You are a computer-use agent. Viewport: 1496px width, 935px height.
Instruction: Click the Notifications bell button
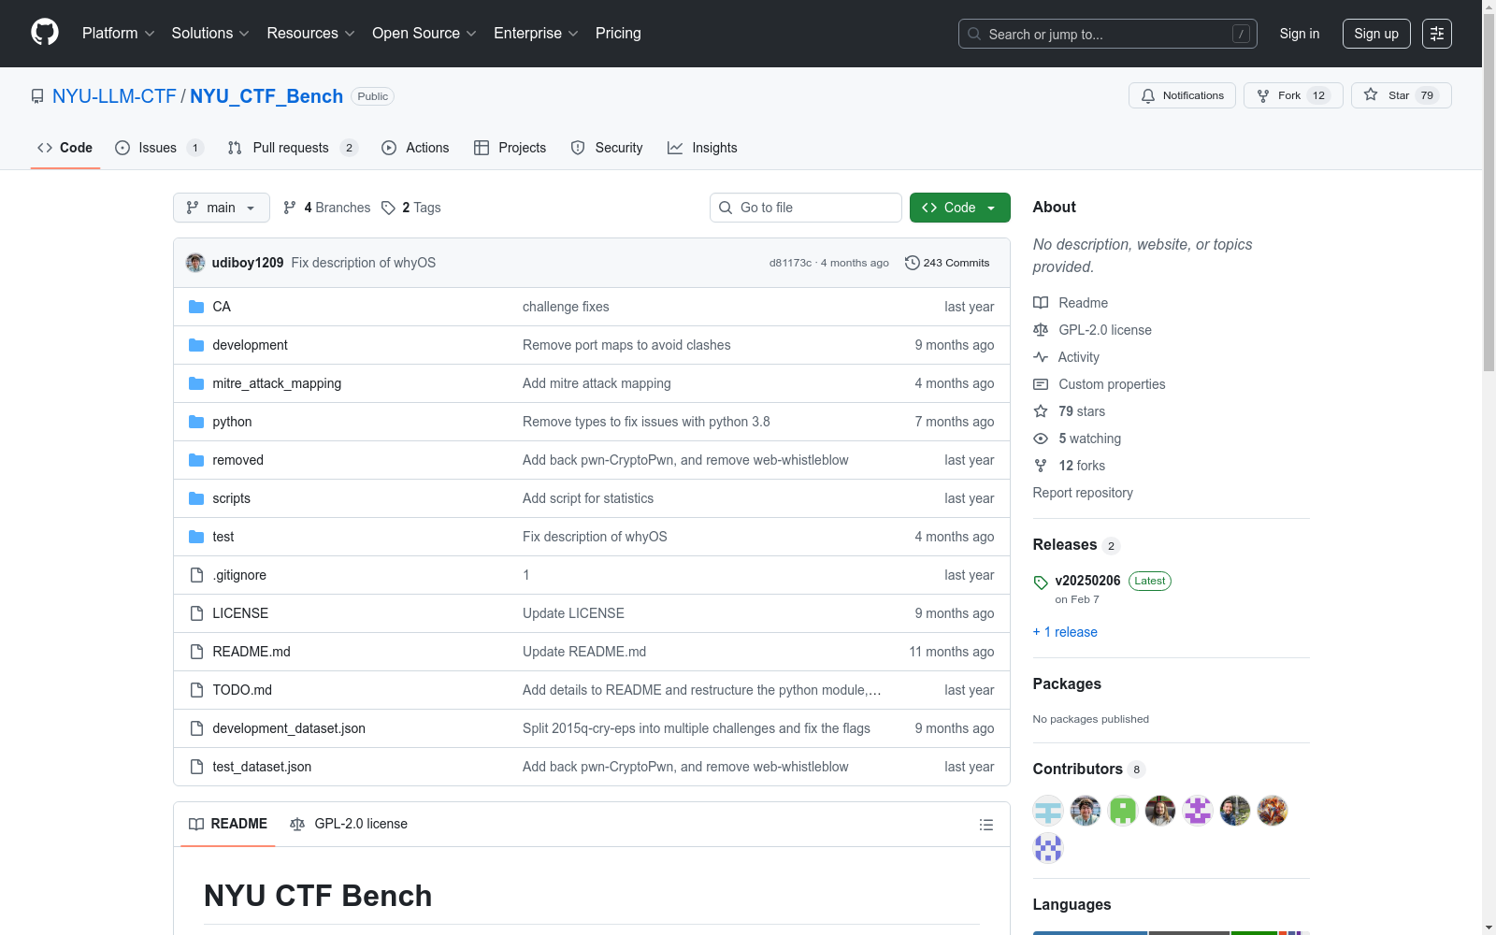click(1183, 95)
